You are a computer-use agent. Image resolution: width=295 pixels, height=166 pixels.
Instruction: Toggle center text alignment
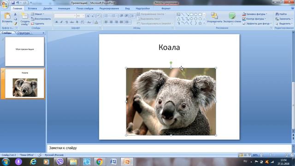click(111, 22)
